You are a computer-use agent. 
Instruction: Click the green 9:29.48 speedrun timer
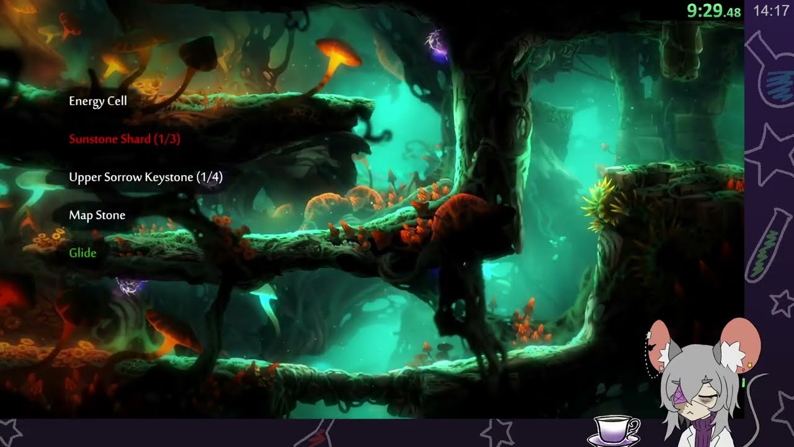(x=713, y=11)
